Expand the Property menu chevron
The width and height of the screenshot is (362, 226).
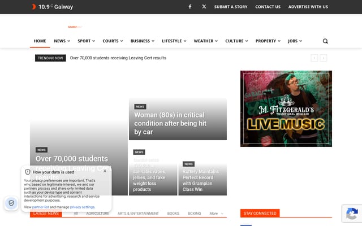(279, 41)
